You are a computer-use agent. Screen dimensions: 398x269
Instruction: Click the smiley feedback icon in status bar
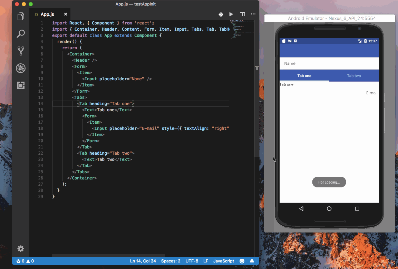[x=242, y=261]
